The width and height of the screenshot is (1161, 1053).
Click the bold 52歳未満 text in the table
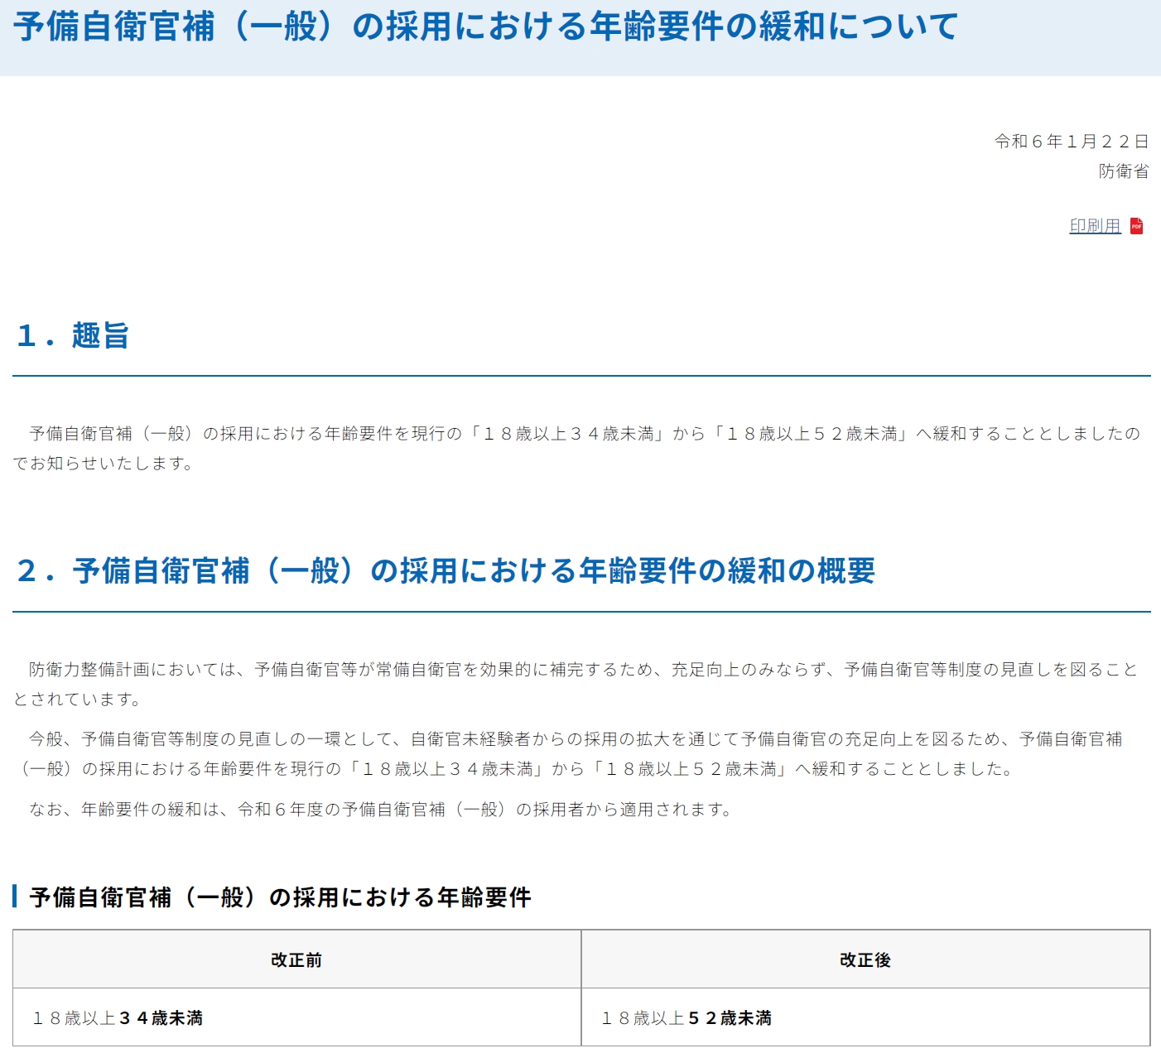click(730, 1018)
